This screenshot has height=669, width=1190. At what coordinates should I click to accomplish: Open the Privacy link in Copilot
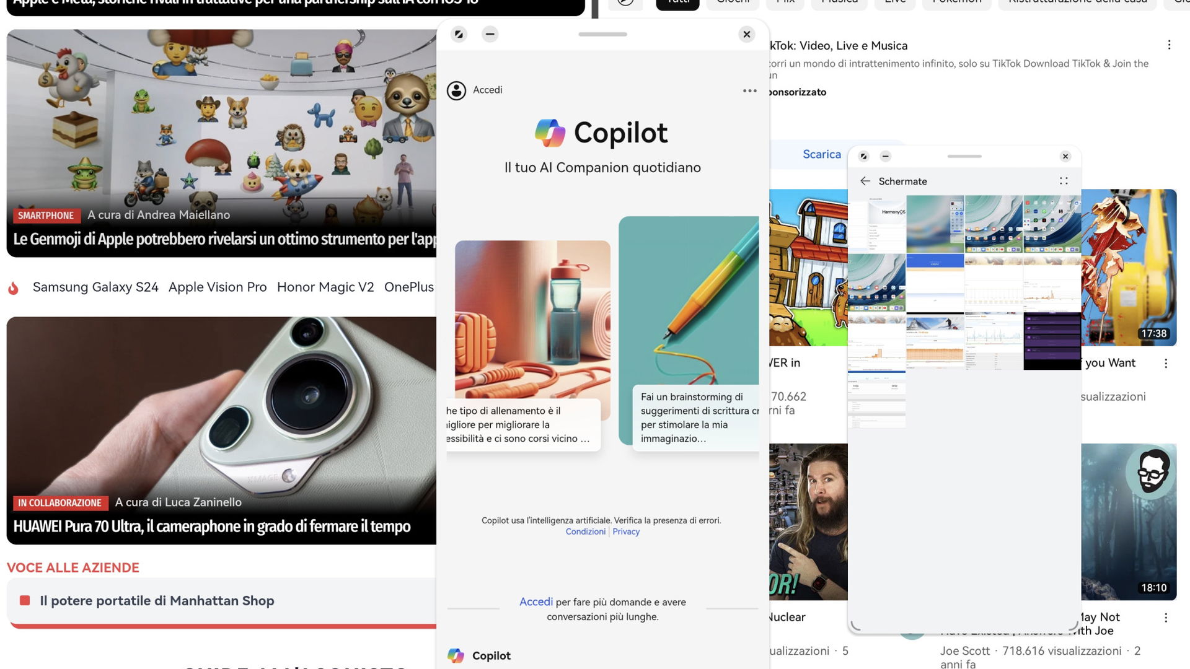coord(626,531)
